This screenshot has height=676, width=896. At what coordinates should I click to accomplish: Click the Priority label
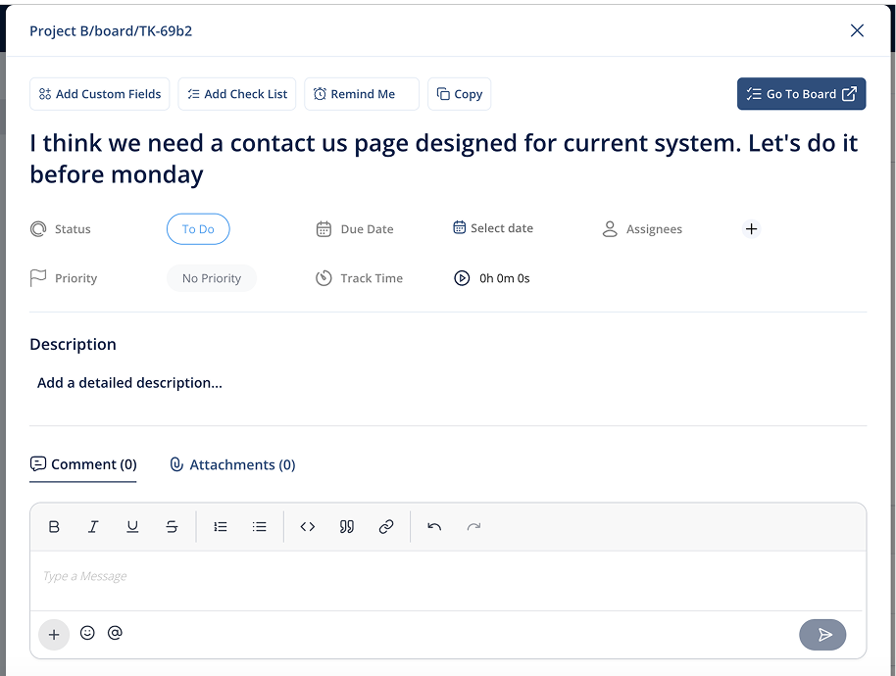point(76,278)
